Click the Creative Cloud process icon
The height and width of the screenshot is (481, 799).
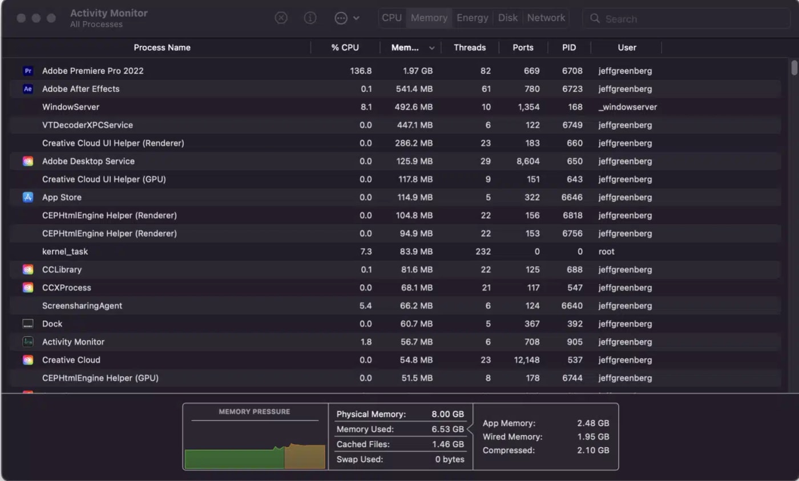28,360
